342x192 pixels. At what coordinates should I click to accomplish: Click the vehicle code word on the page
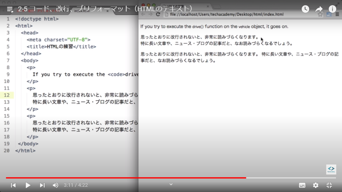(244, 27)
